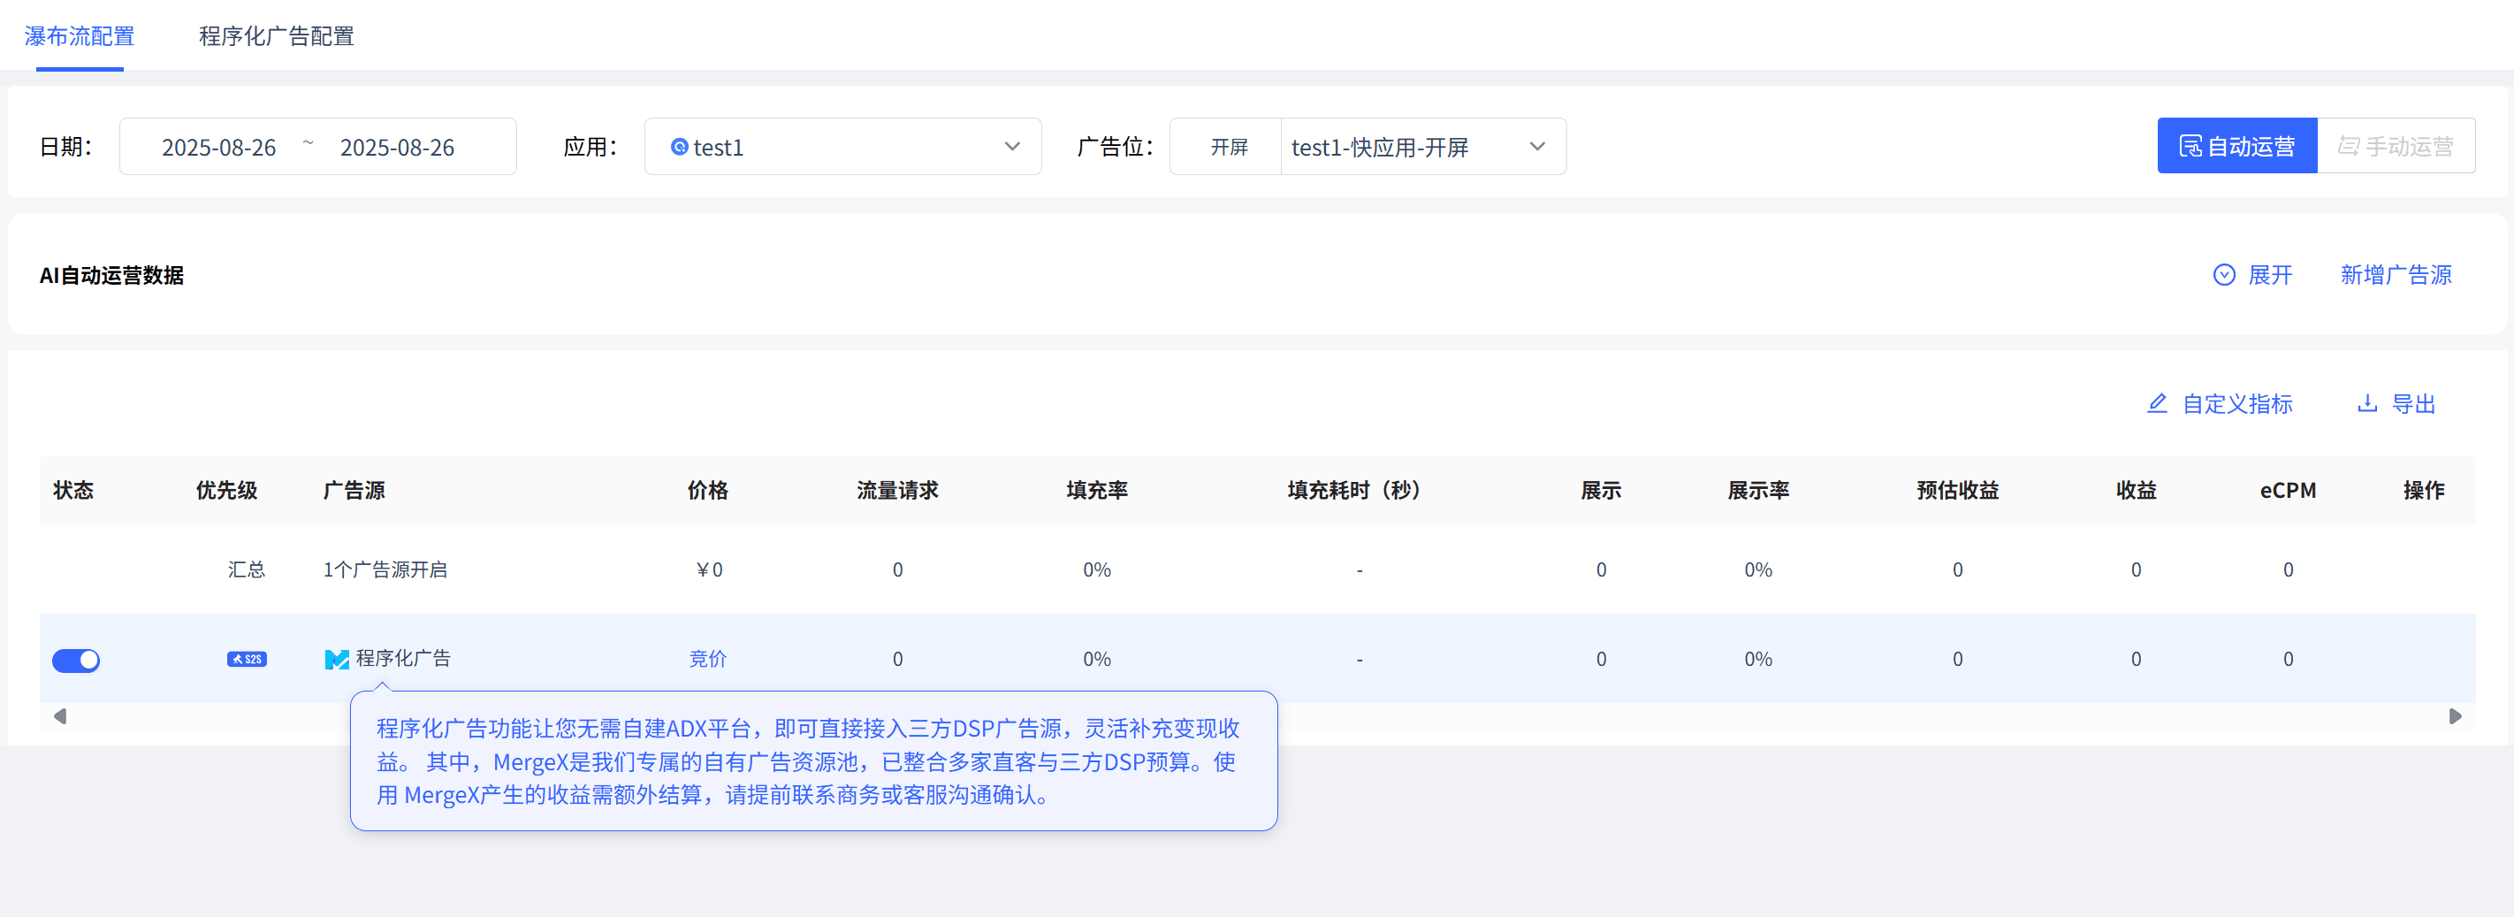Click the 新增广告源 link
Image resolution: width=2514 pixels, height=917 pixels.
(2395, 274)
